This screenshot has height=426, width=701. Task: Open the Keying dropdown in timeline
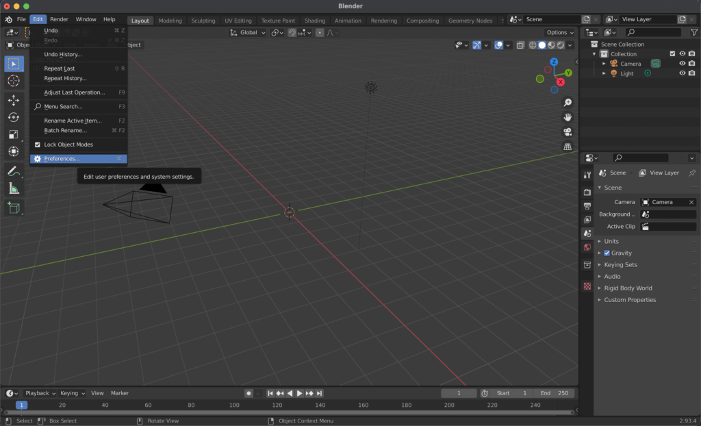tap(72, 393)
